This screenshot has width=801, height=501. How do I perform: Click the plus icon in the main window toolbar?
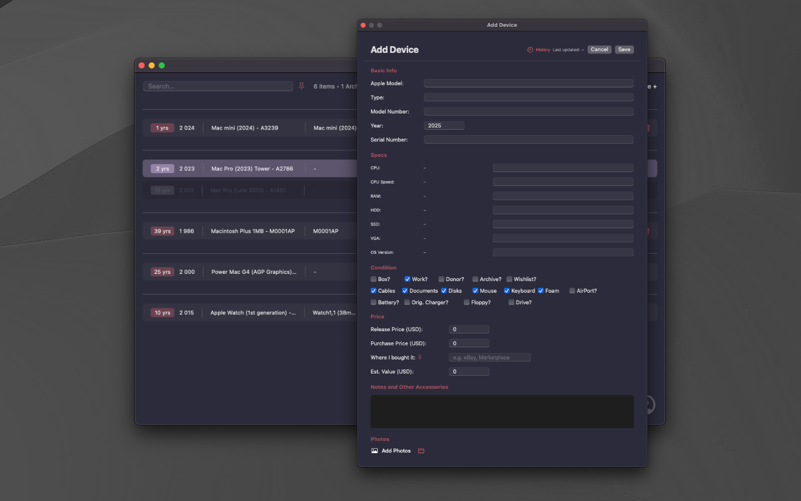coord(655,86)
